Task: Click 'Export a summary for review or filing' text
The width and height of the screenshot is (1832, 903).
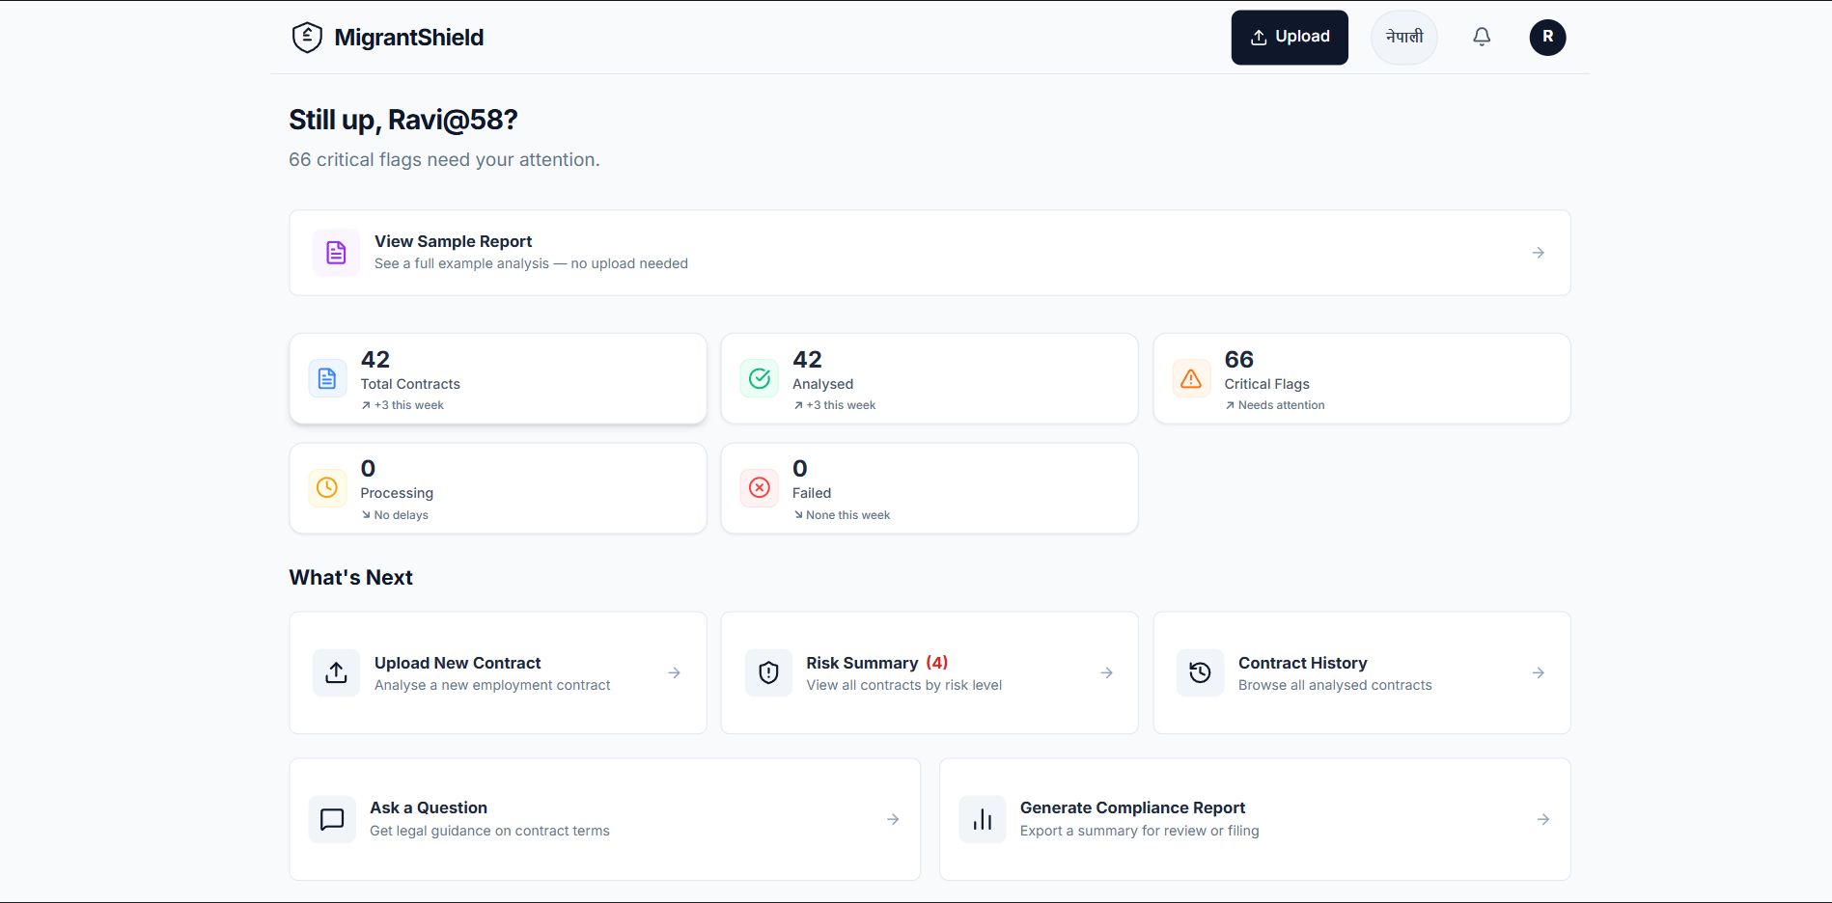Action: 1139,831
